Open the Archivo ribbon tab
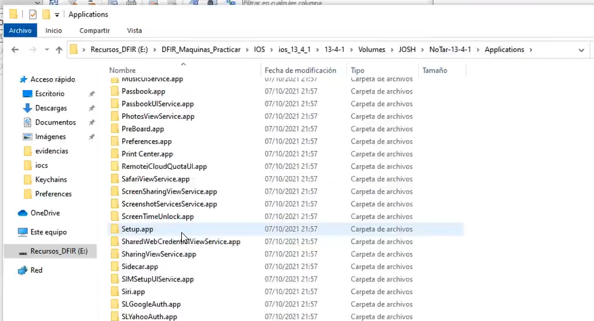 pyautogui.click(x=20, y=30)
